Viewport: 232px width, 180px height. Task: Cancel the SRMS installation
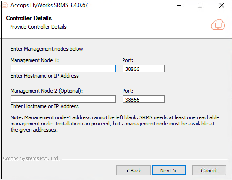[209, 171]
